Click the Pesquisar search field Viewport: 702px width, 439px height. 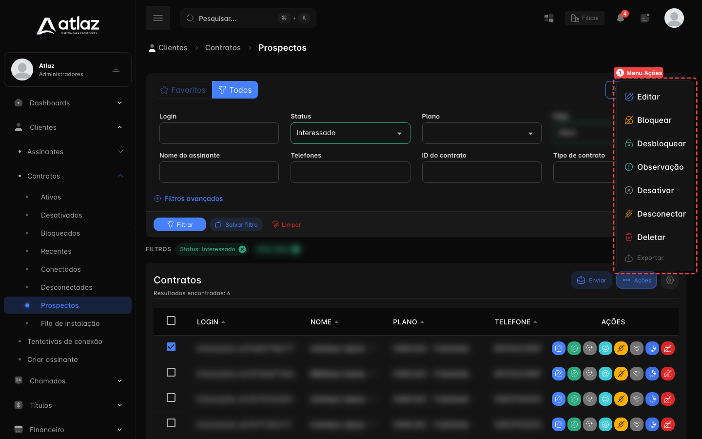point(248,18)
